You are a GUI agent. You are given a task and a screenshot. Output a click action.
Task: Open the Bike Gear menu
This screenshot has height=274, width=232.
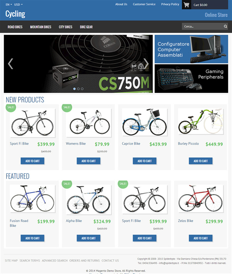(x=86, y=27)
